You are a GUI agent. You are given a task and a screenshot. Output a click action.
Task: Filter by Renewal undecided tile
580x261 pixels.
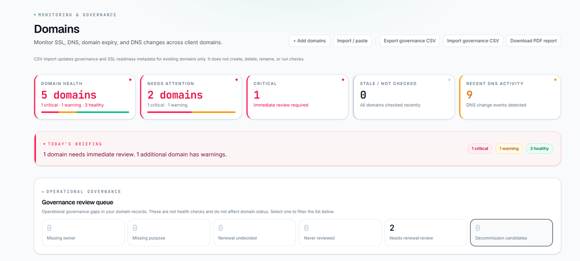254,233
